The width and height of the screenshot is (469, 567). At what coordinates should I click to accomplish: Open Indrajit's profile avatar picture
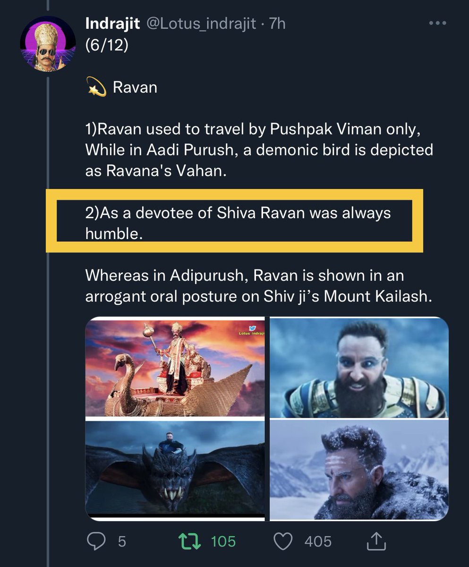(x=48, y=44)
